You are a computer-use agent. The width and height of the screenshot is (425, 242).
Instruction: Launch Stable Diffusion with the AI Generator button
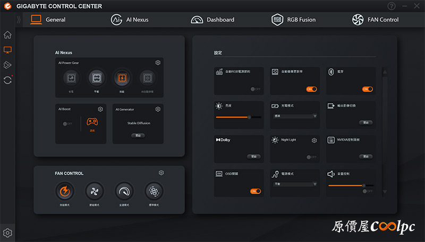pyautogui.click(x=138, y=136)
